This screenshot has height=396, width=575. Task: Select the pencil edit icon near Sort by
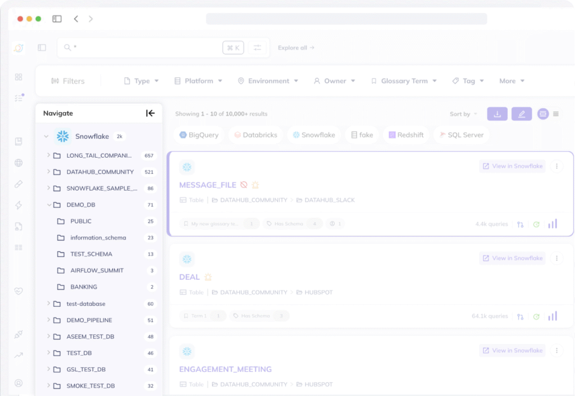[x=521, y=114]
